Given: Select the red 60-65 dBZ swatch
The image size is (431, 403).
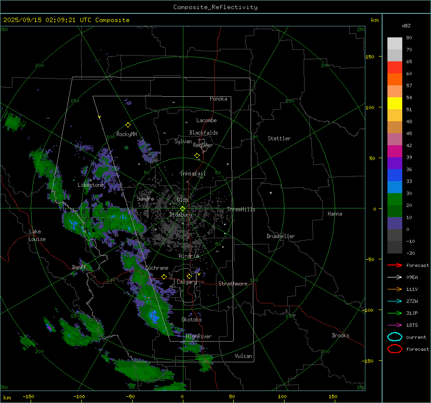Looking at the screenshot, I should coord(395,68).
